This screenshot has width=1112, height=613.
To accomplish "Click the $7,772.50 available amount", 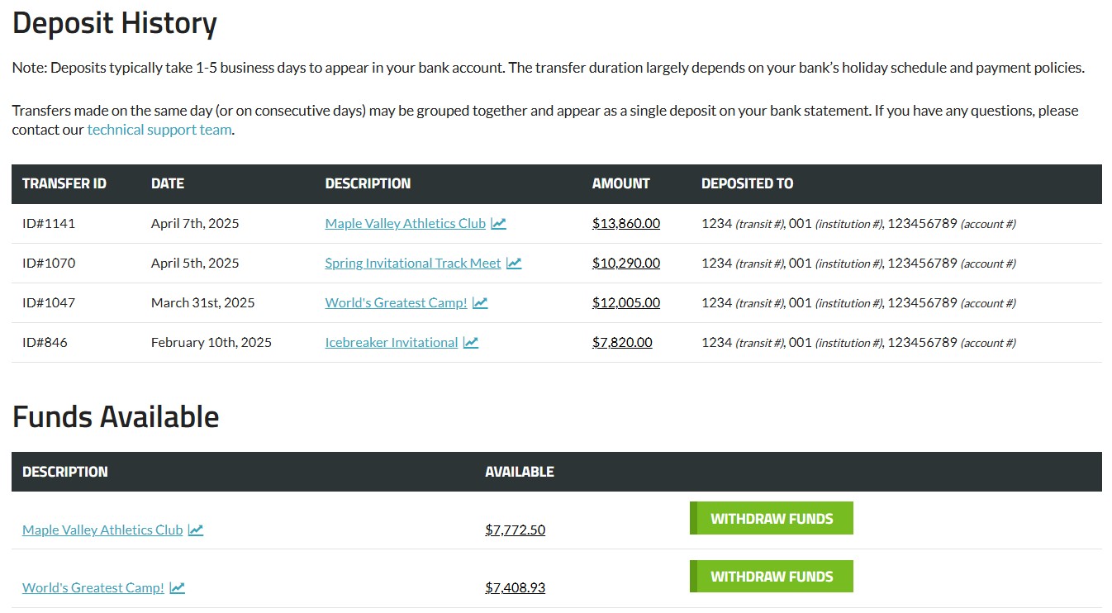I will [x=515, y=530].
